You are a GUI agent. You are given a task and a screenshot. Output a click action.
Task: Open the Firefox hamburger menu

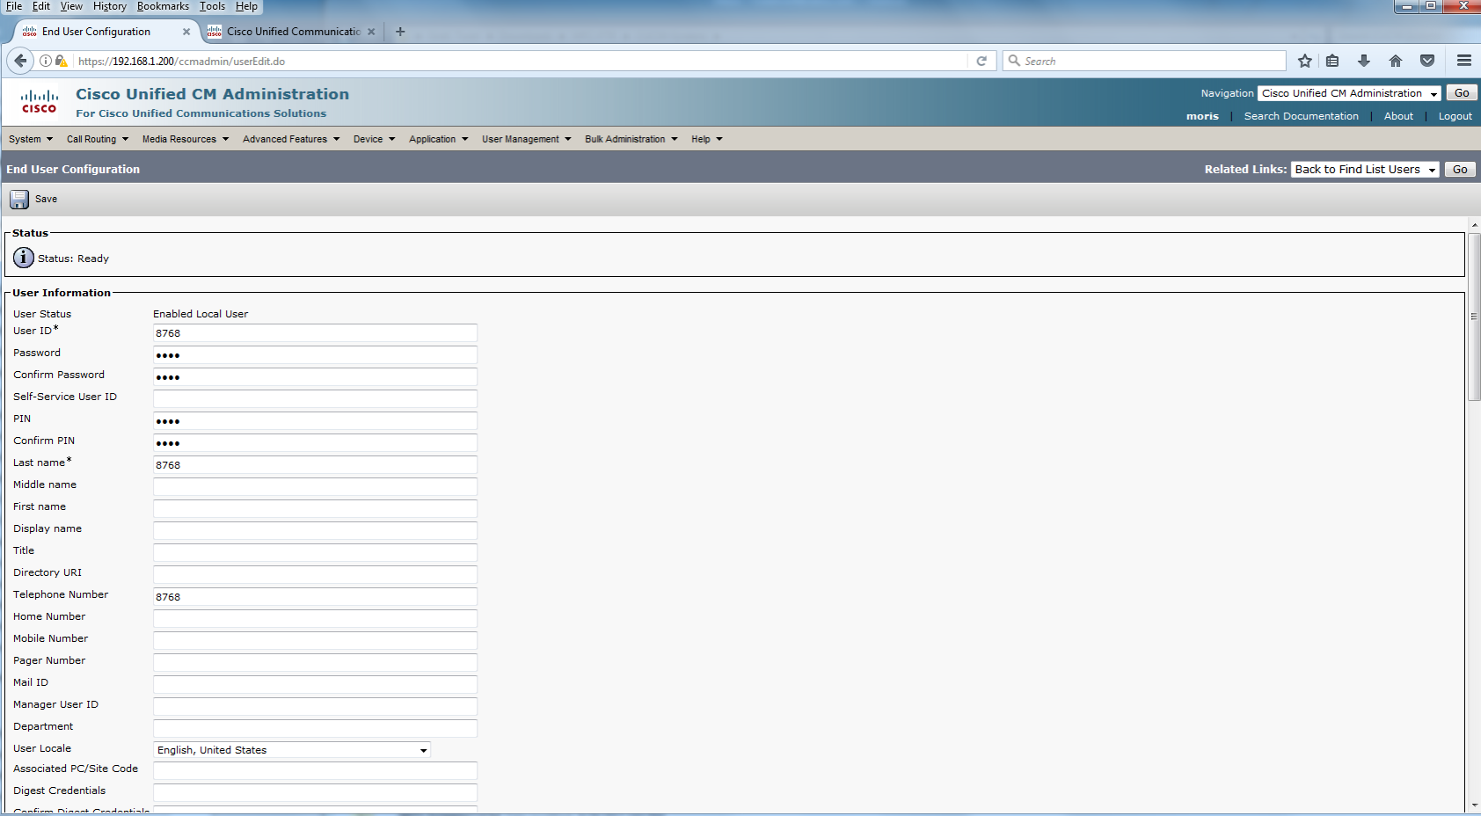pos(1464,61)
